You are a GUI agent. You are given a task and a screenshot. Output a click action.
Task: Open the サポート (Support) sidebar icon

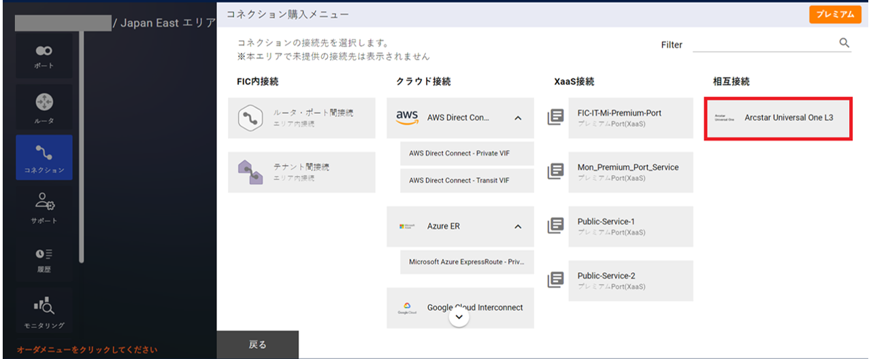click(44, 207)
